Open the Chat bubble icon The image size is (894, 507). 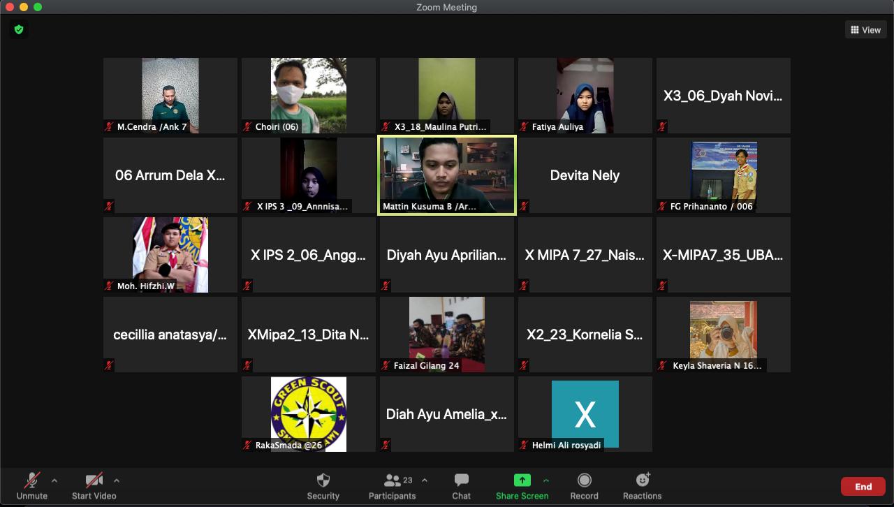[461, 480]
